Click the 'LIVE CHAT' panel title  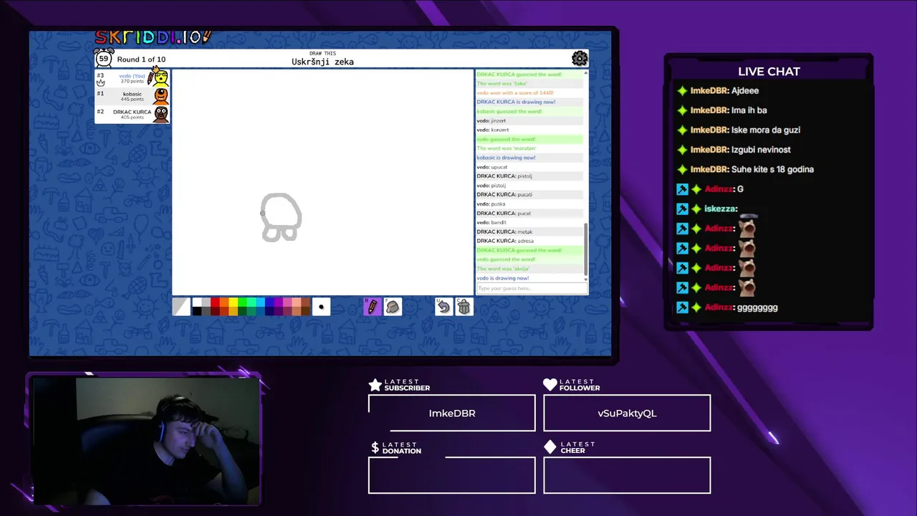(769, 72)
